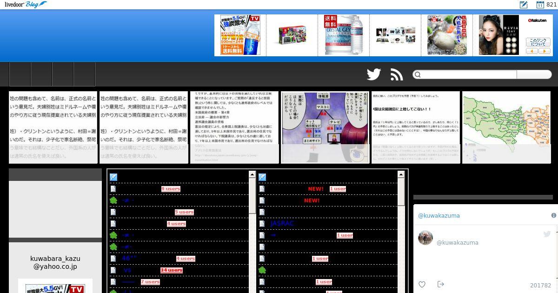Screen dimensions: 558x293
Task: Click the 821 count in top bar
Action: click(x=551, y=5)
